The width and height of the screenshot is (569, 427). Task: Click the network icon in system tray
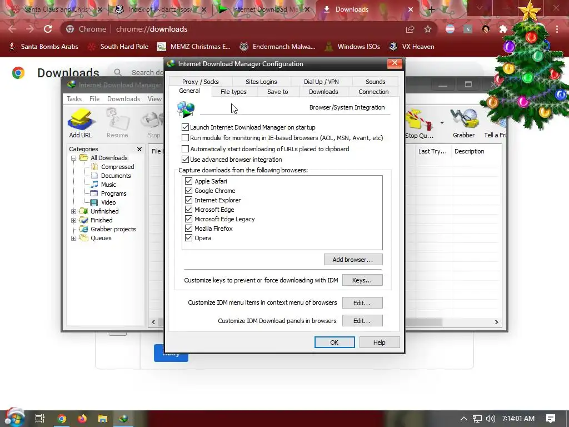click(x=477, y=419)
